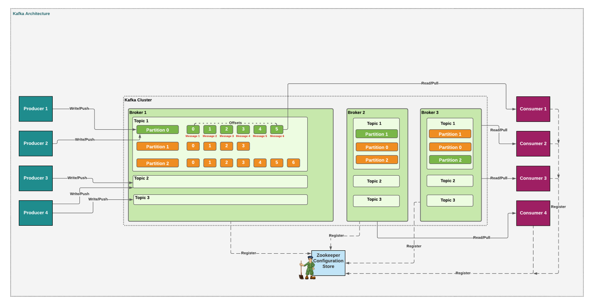Click the Producer 4 box
This screenshot has height=305, width=592.
[36, 213]
